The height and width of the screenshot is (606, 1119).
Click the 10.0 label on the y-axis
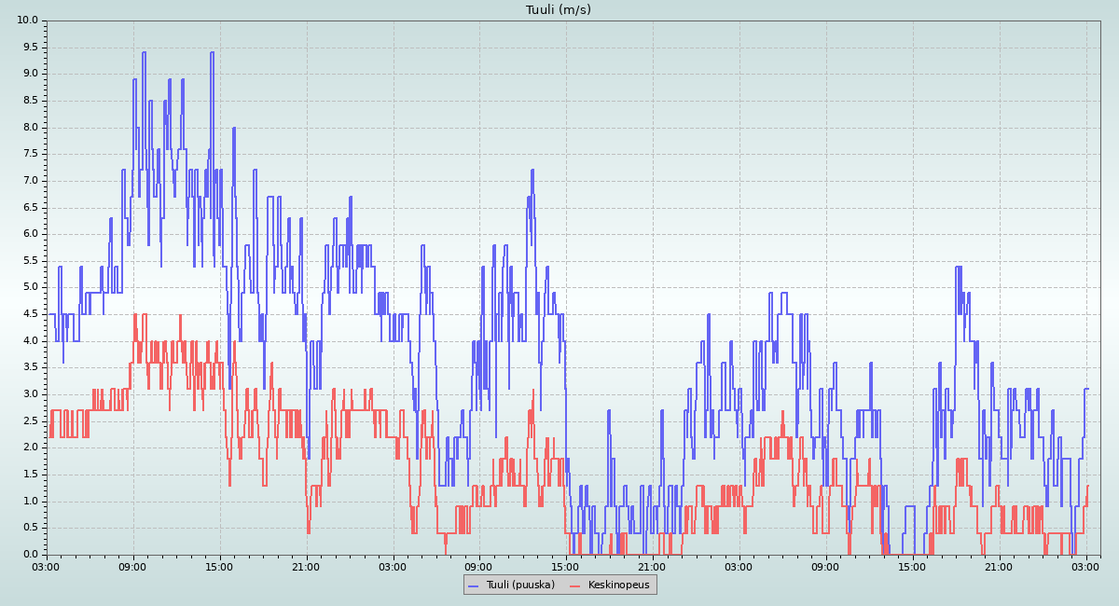(28, 21)
